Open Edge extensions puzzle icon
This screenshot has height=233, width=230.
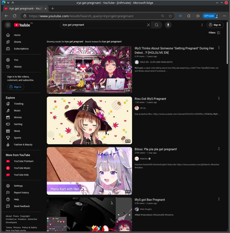pyautogui.click(x=189, y=16)
